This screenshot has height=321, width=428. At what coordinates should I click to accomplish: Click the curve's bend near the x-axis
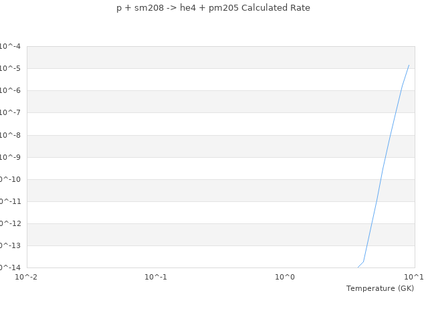(363, 261)
